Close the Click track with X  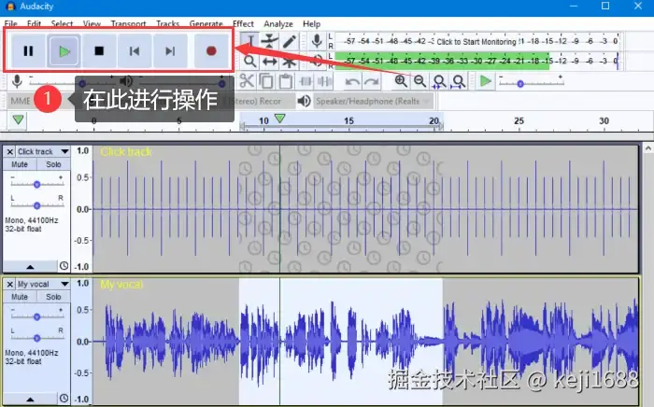point(10,151)
